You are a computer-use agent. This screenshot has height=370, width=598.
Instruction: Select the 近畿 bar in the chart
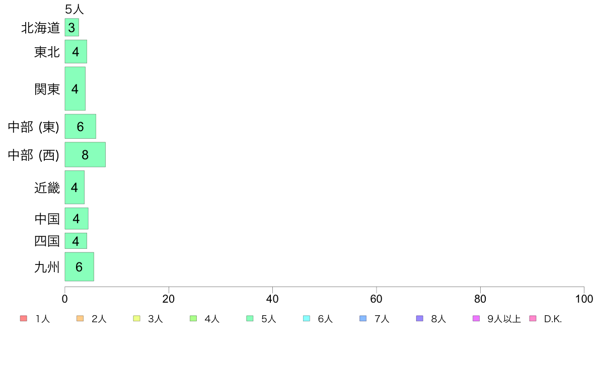click(74, 188)
